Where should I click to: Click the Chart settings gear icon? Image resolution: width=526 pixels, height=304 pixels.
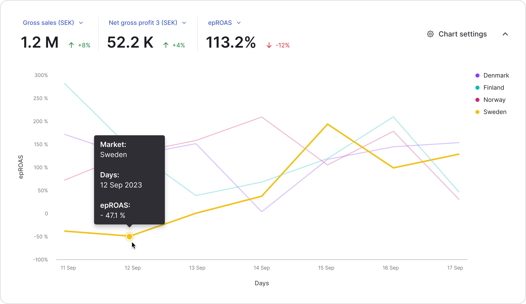(x=430, y=34)
